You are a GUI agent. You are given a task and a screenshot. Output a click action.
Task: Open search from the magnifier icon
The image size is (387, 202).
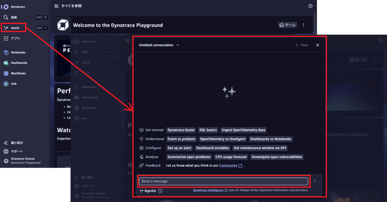(6, 17)
